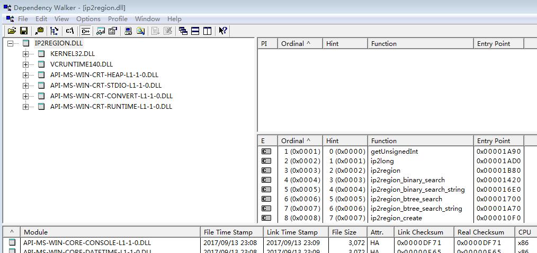Sort module list by Real Checksum header
Viewport: 537px width, 253px height.
(x=484, y=232)
